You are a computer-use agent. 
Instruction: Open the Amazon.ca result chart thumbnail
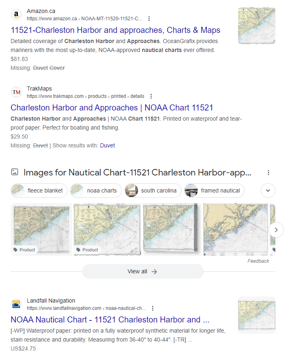[256, 26]
